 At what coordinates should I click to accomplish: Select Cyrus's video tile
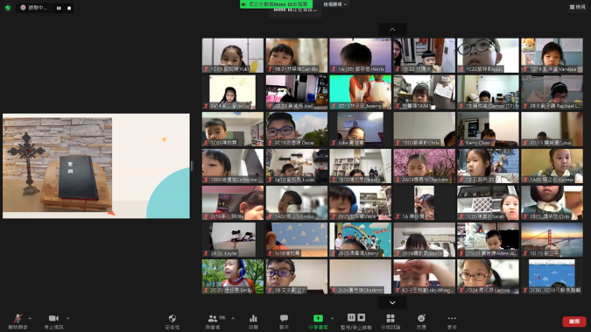(552, 129)
